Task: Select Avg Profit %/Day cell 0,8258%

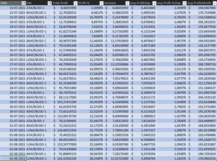Action: click(x=172, y=31)
